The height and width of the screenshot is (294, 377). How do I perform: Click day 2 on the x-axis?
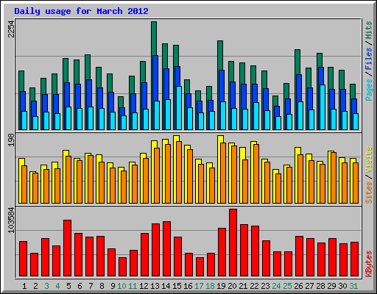(x=35, y=286)
